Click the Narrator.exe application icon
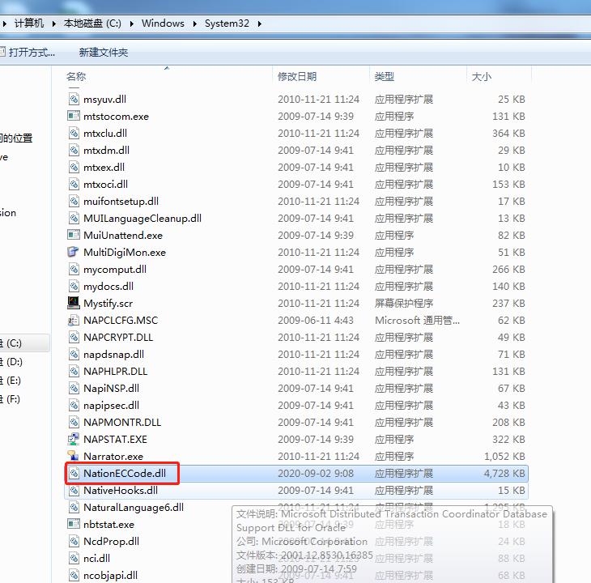Image resolution: width=591 pixels, height=583 pixels. (x=74, y=457)
